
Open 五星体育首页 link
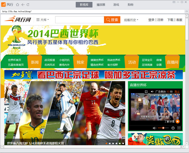coord(16,65)
